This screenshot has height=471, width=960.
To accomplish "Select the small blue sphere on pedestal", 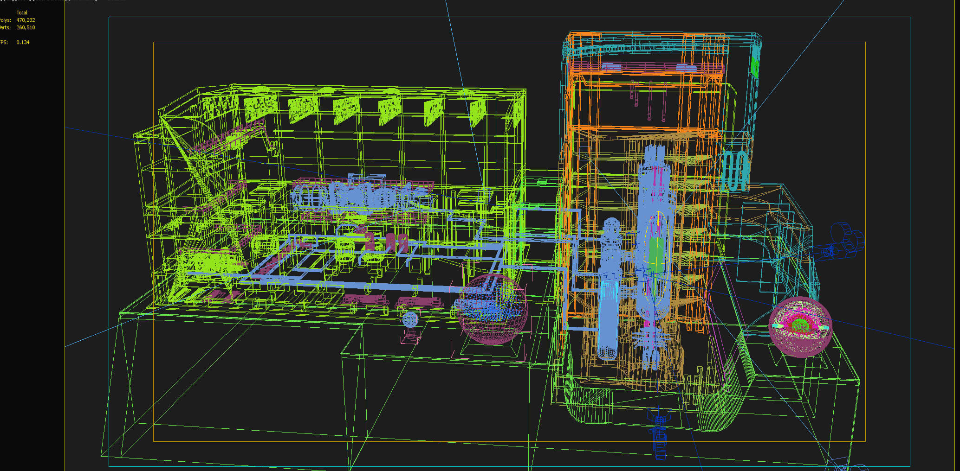I will [x=410, y=319].
